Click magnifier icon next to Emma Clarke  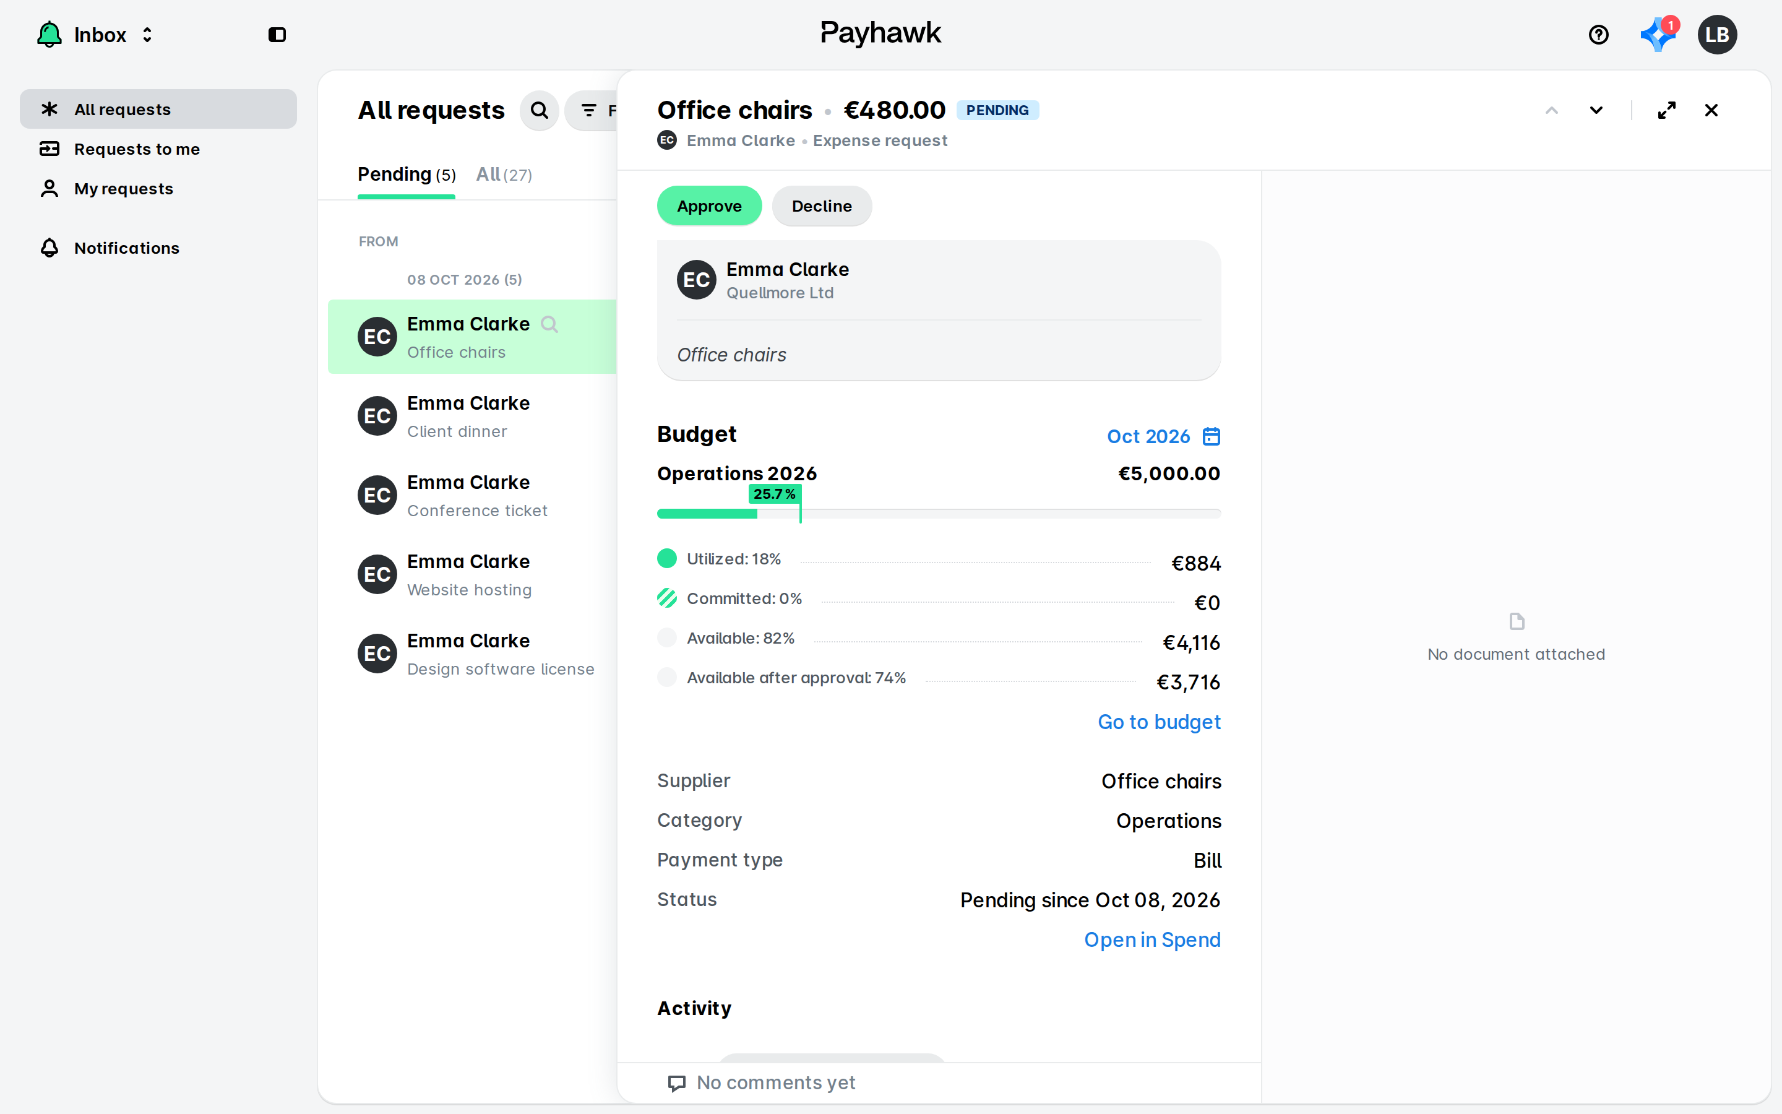pos(549,324)
